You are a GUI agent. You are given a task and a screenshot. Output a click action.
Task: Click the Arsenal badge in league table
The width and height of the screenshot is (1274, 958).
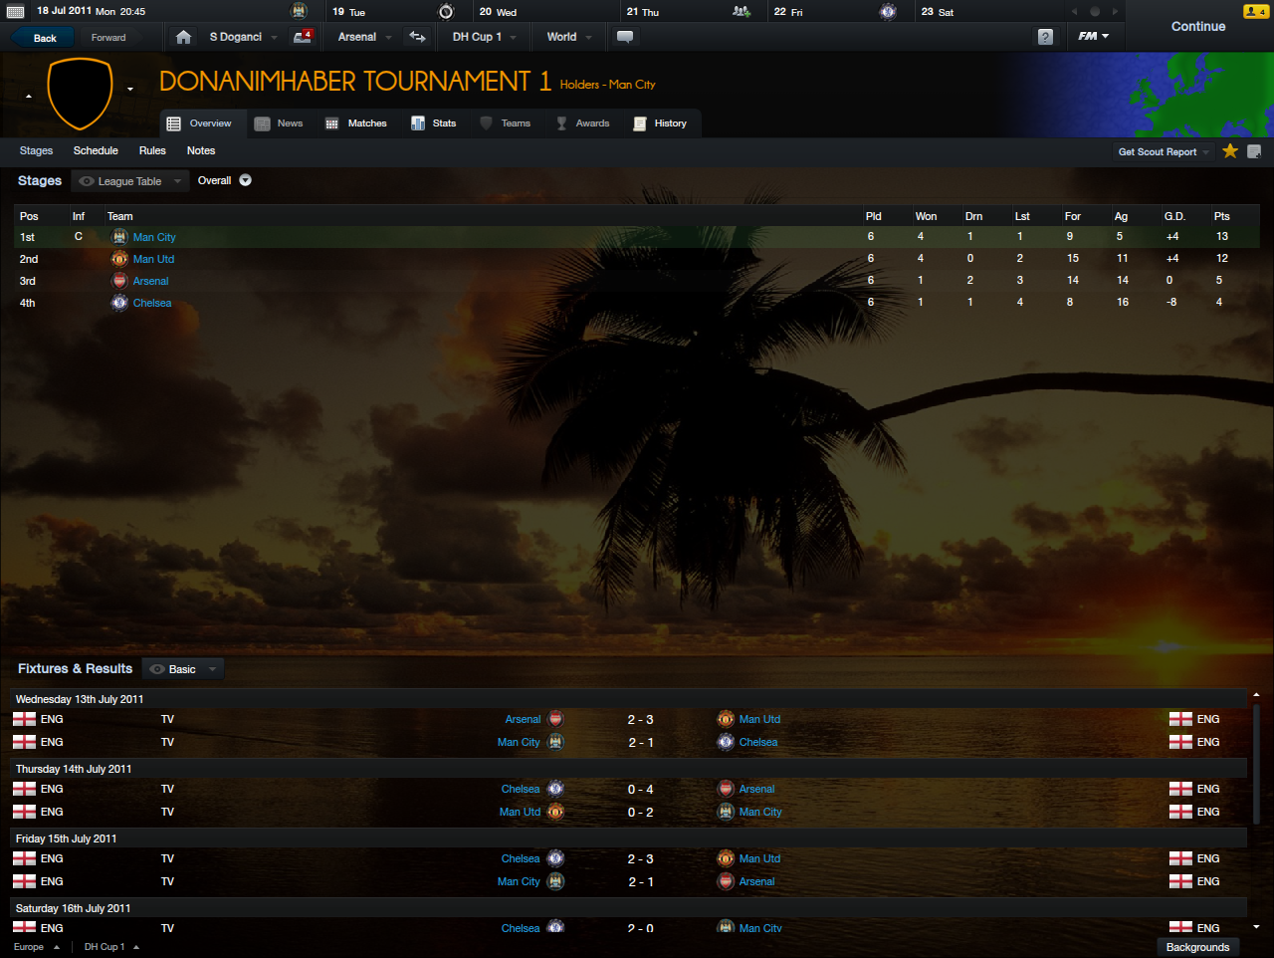click(119, 281)
